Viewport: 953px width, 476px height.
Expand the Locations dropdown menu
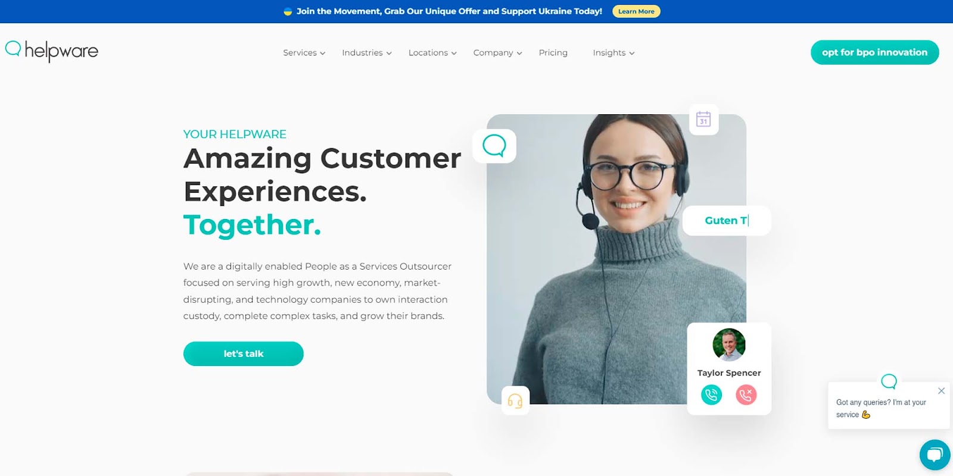coord(432,53)
